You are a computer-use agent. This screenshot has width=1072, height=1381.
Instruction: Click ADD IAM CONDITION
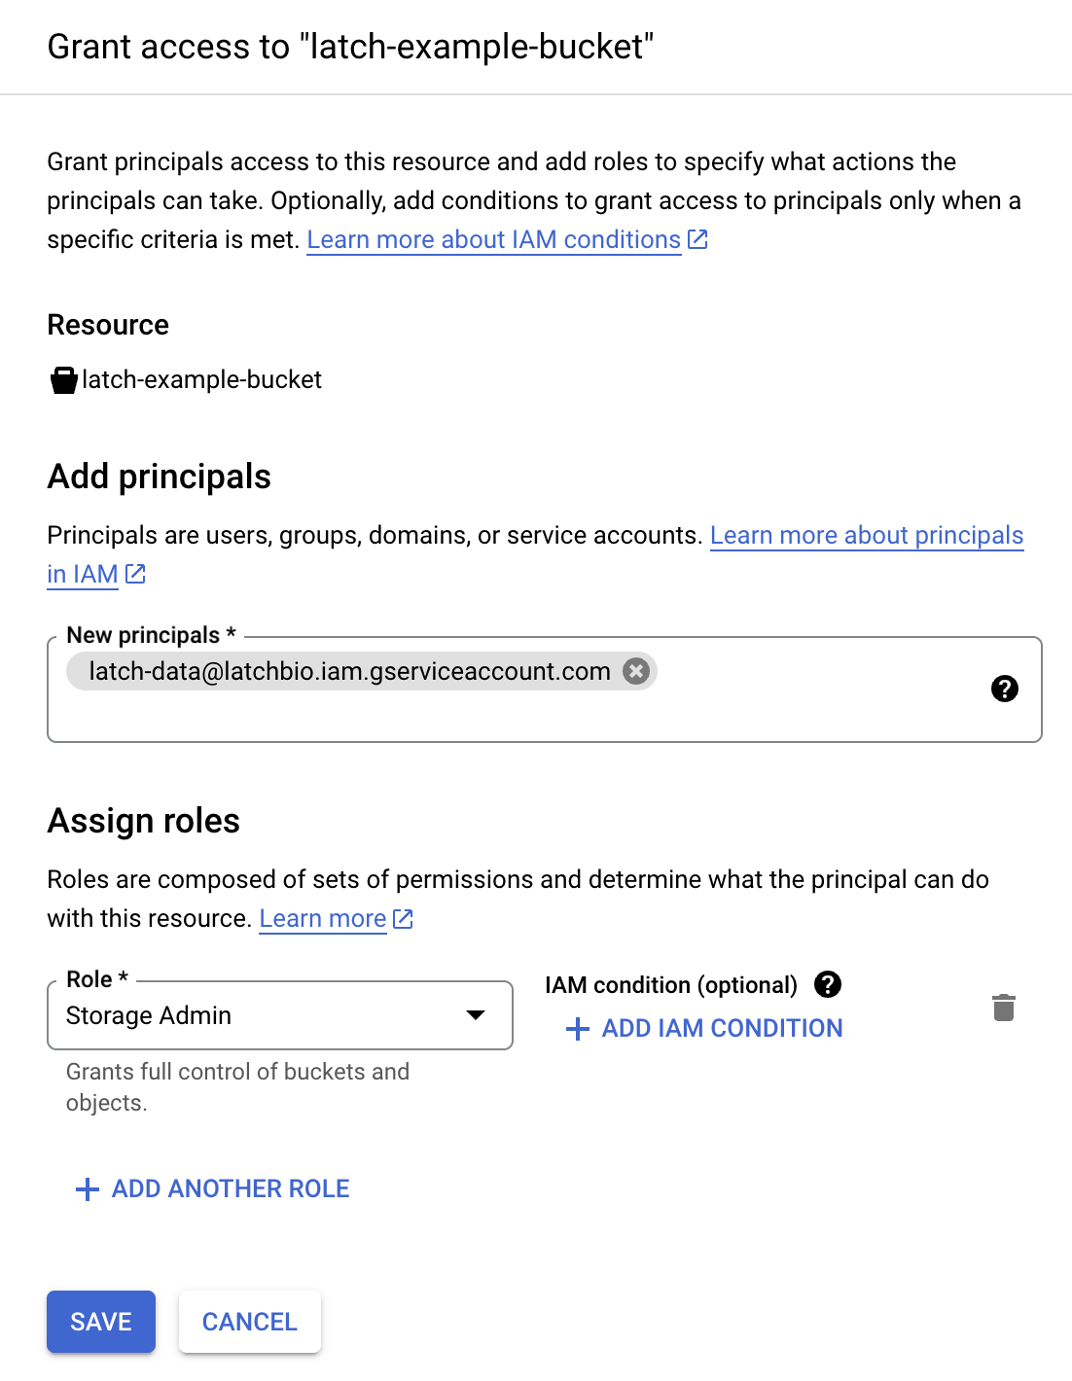coord(722,1028)
